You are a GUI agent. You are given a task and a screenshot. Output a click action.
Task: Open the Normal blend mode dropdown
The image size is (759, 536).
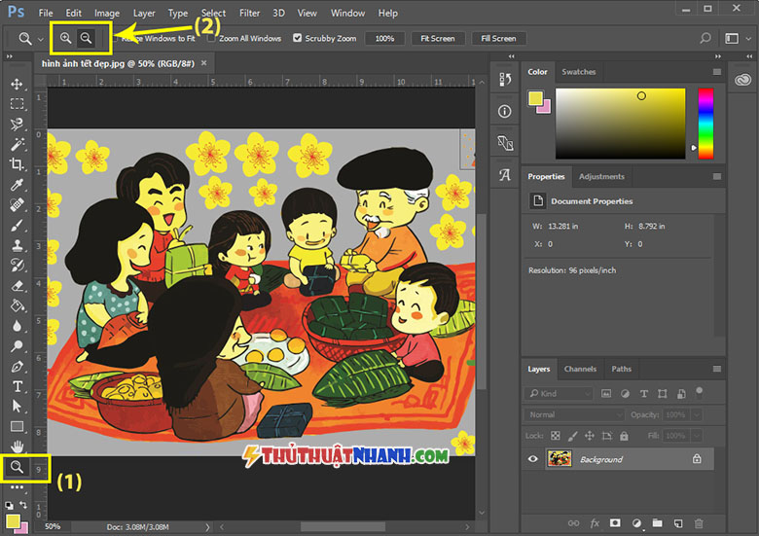coord(574,414)
